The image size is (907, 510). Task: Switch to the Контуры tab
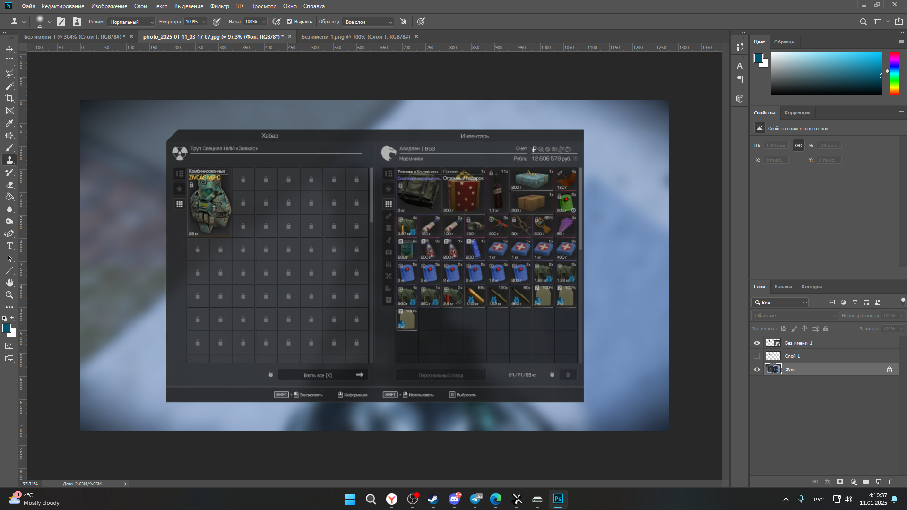tap(812, 287)
